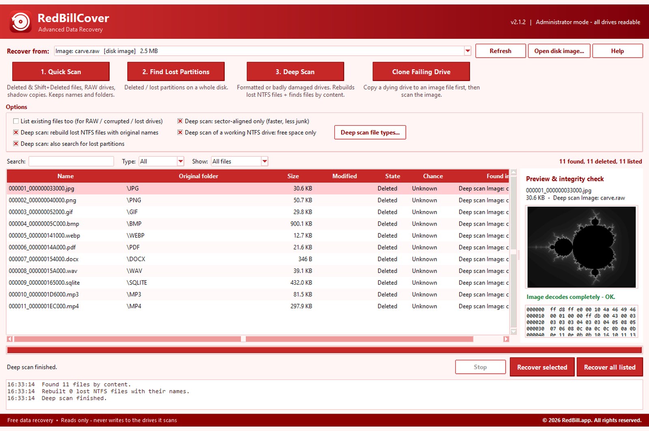Open the Help button

pyautogui.click(x=617, y=51)
